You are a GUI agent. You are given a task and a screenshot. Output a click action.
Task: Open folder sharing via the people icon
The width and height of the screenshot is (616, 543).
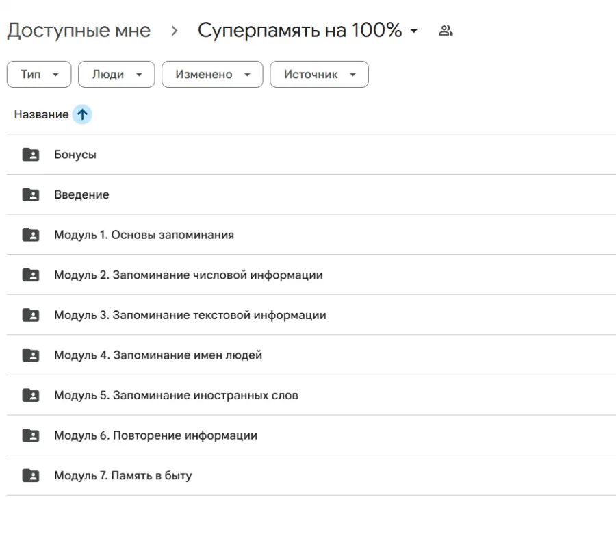click(446, 30)
